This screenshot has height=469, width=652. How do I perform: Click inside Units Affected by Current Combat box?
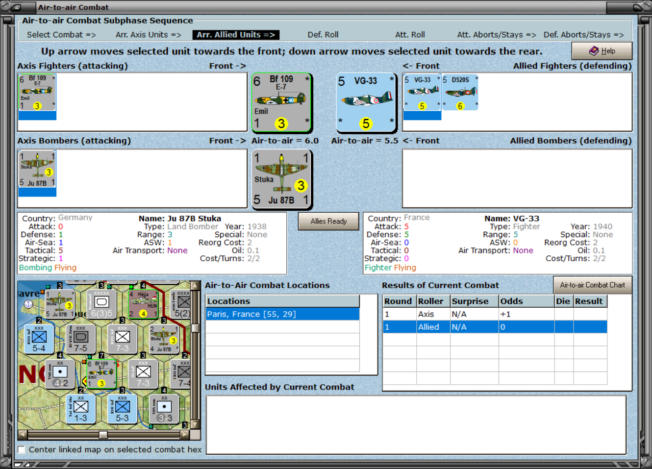point(416,424)
